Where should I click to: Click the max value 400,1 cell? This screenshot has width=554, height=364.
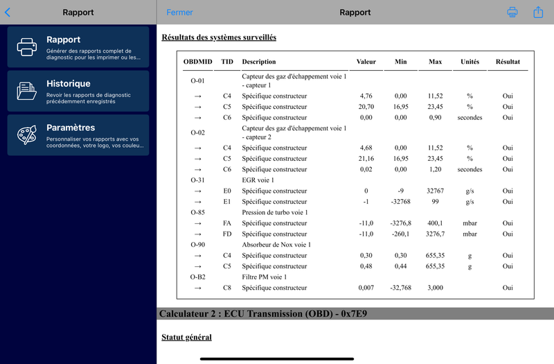click(436, 223)
